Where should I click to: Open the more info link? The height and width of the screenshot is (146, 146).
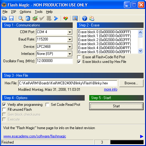click(x=111, y=89)
